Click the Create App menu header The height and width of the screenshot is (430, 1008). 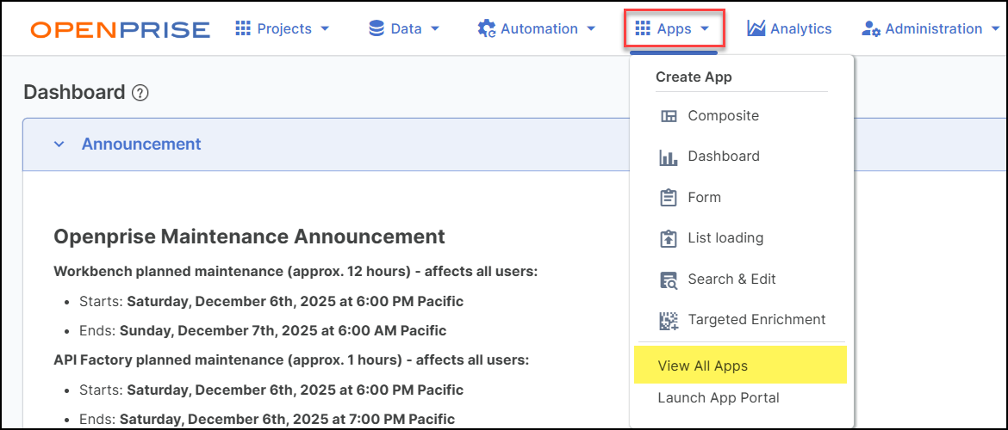coord(694,77)
